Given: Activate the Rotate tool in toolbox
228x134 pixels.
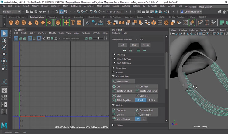Looking at the screenshot, I should point(4,61).
